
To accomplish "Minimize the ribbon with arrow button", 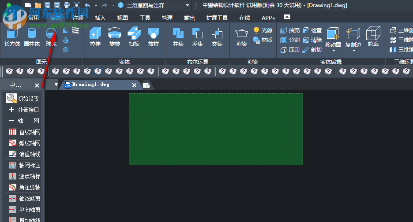I will point(287,17).
